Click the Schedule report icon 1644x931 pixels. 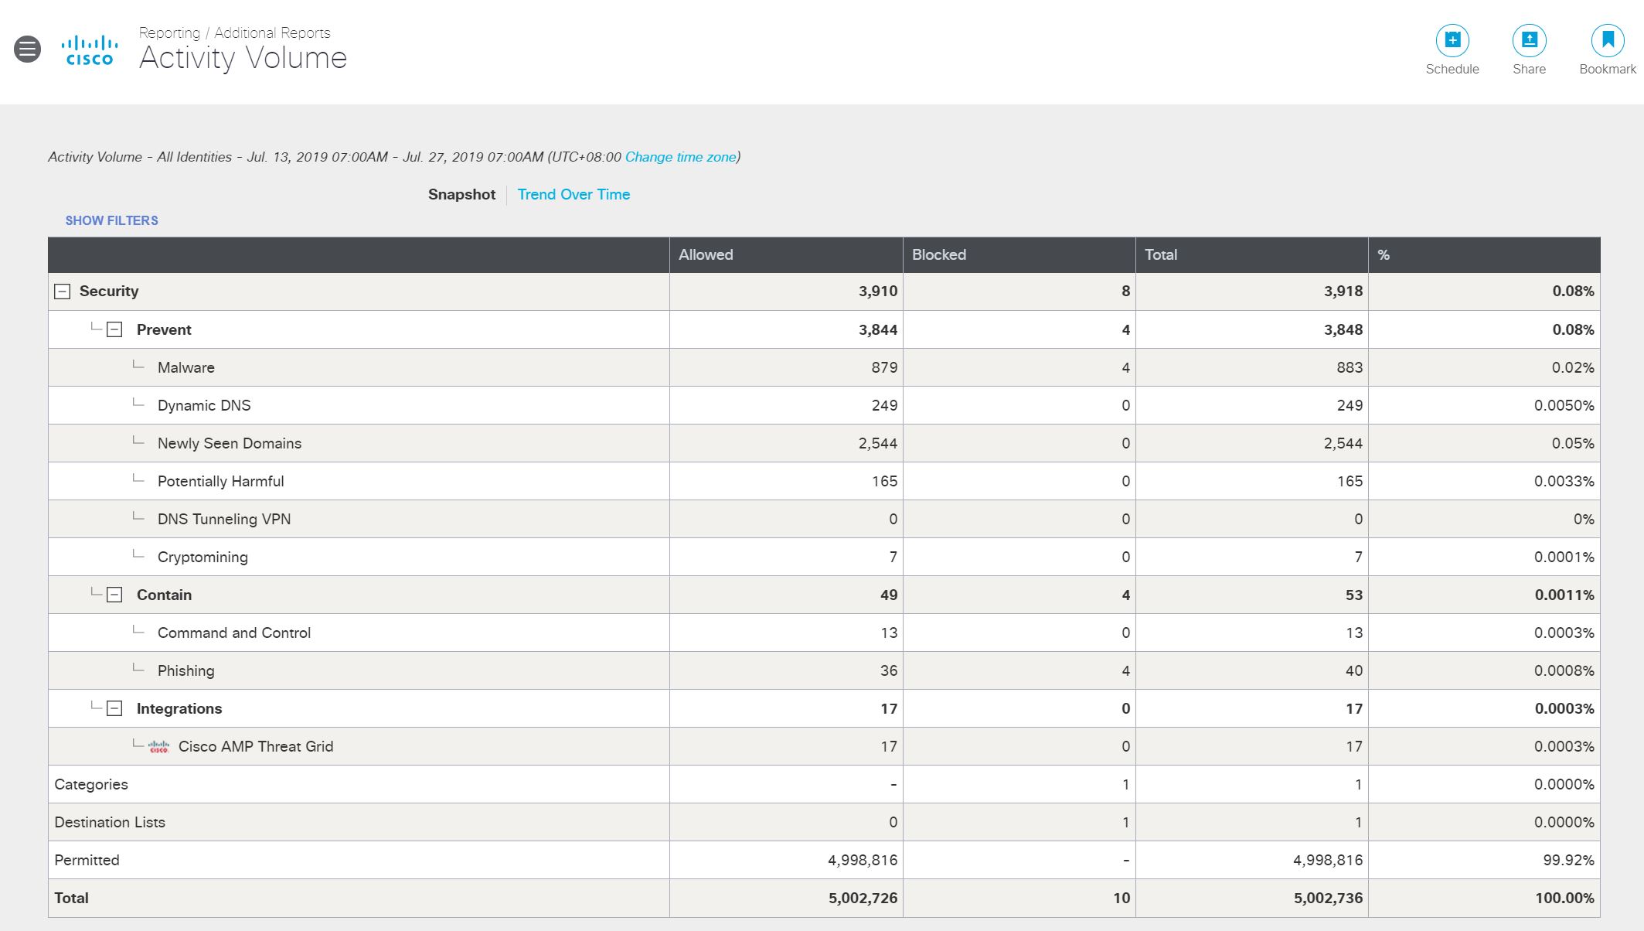(1452, 41)
